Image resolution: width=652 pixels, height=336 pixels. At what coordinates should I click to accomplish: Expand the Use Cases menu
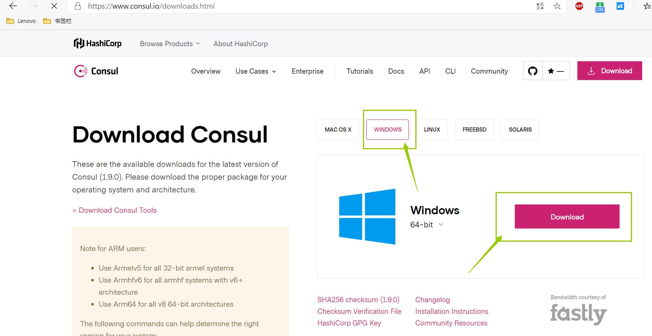click(256, 71)
